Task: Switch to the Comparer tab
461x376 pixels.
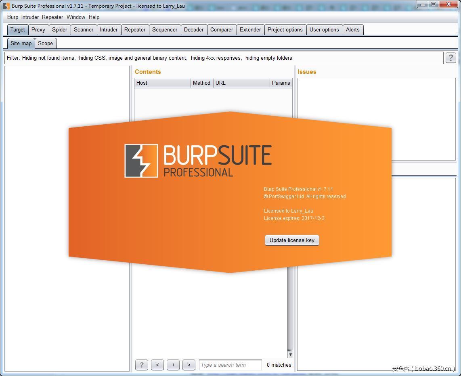Action: (221, 30)
